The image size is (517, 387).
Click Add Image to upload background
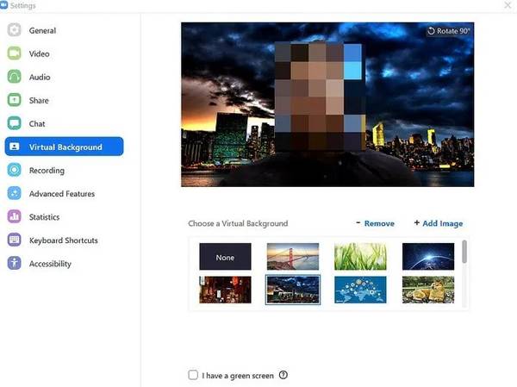tap(439, 223)
